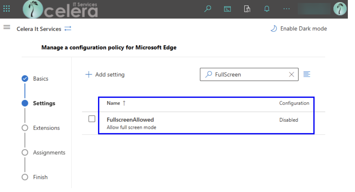
Task: Click the Celera It Services organization name
Action: (x=39, y=29)
